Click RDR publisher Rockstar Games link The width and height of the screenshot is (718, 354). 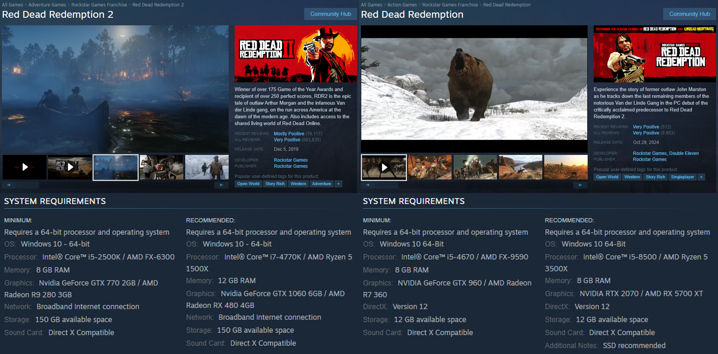point(650,159)
